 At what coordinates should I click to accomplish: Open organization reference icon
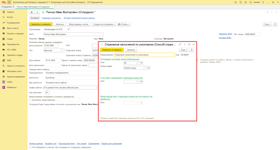point(69,29)
